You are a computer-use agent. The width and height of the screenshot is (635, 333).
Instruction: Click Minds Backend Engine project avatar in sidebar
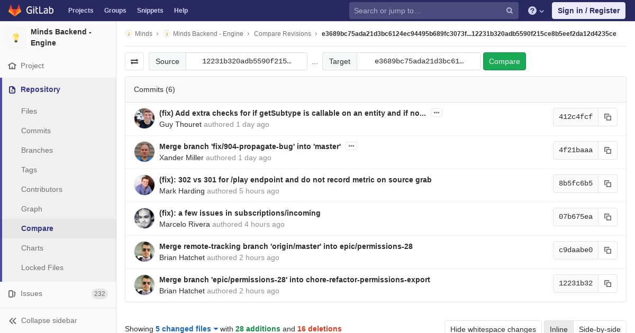coord(16,38)
